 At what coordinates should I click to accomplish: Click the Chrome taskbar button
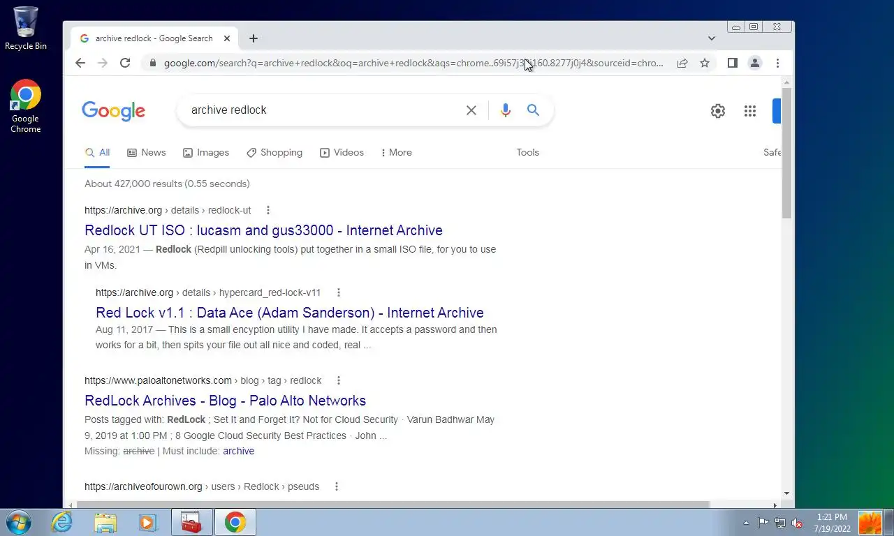[x=235, y=522]
